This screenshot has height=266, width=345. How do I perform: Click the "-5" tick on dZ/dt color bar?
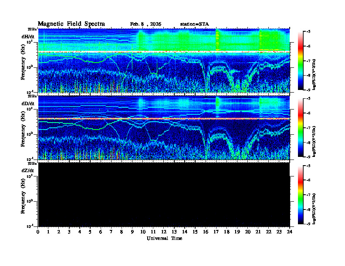tap(308, 166)
